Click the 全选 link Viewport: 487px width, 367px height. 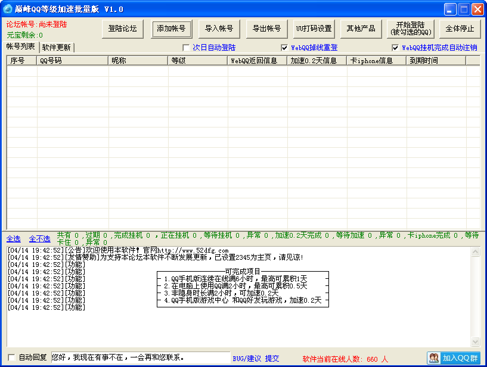pos(14,239)
